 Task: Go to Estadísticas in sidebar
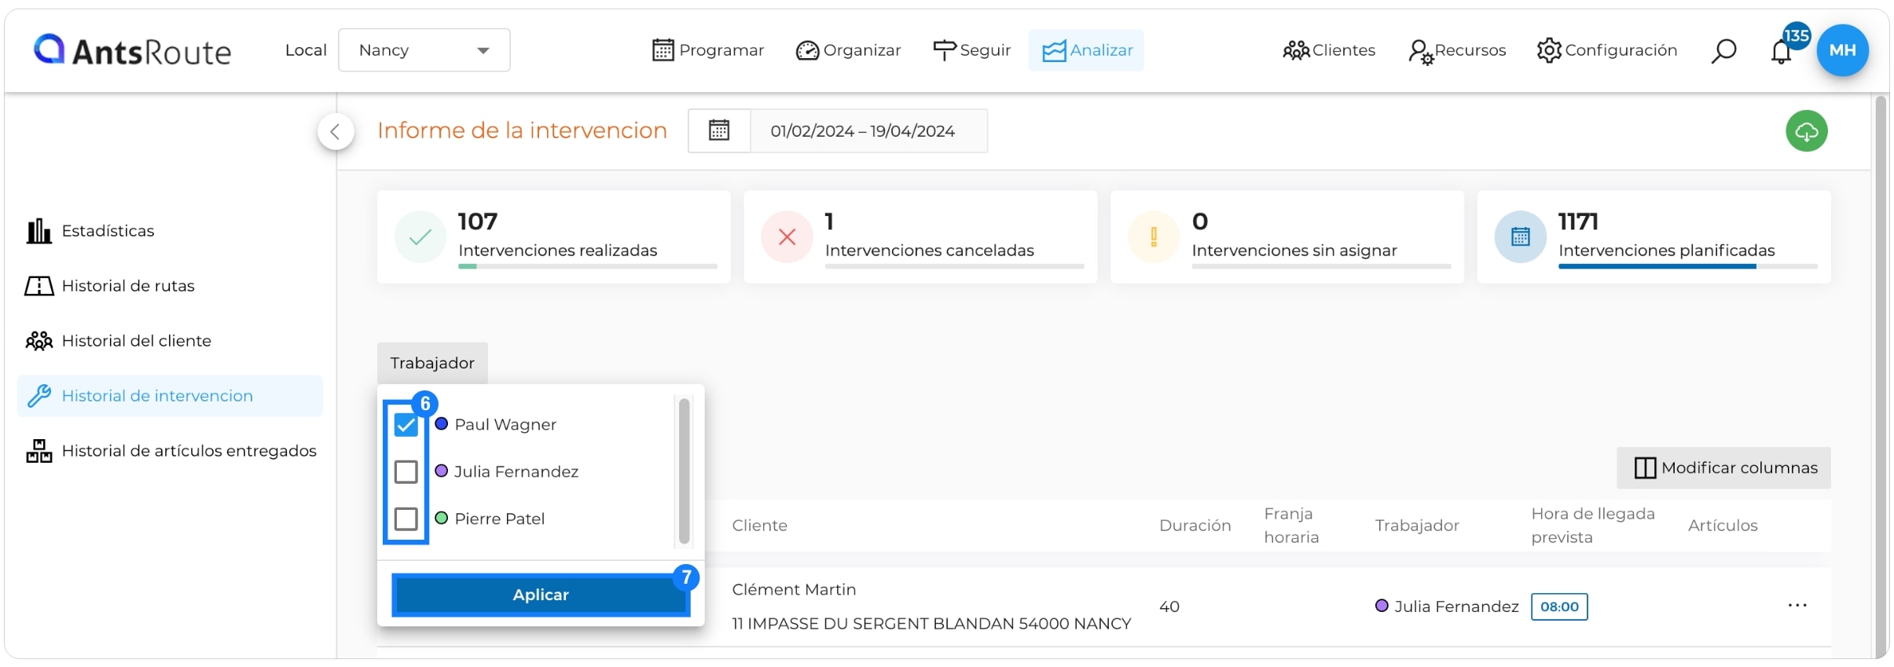click(x=90, y=231)
